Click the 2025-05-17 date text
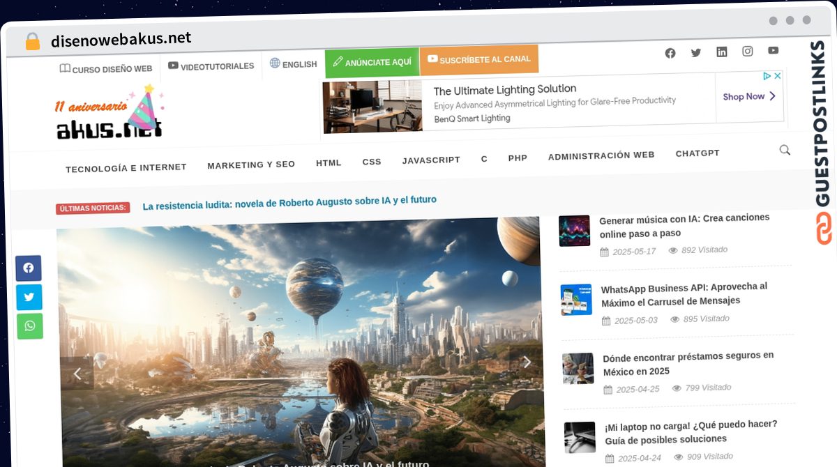The width and height of the screenshot is (837, 467). pos(634,252)
